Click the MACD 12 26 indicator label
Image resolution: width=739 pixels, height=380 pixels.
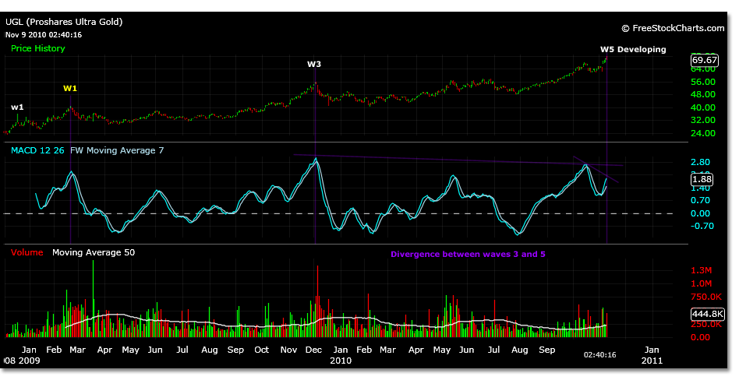point(37,151)
